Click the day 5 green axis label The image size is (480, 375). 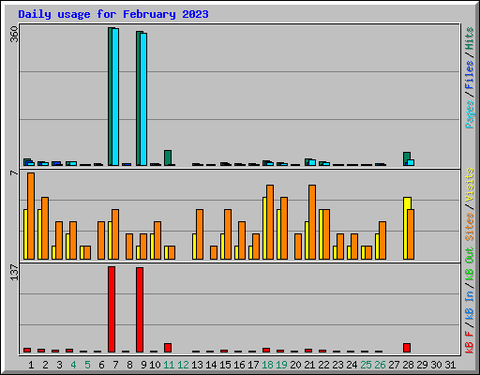click(x=87, y=365)
